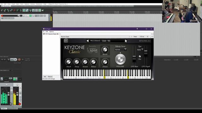Open Velocity Curve Normal dropdown

pyautogui.click(x=121, y=50)
